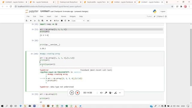Open a new browser tab
Image resolution: width=192 pixels, height=108 pixels.
[x=167, y=2]
